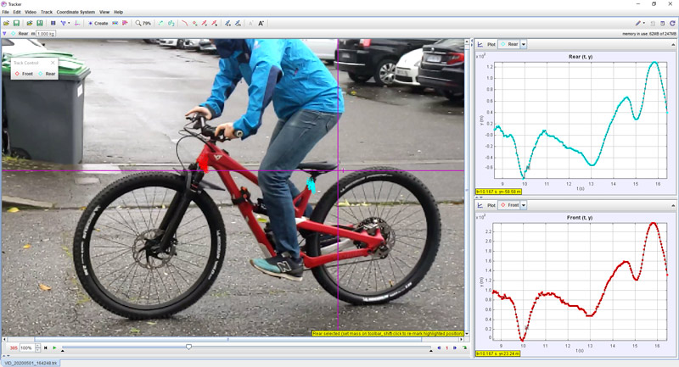The image size is (679, 367).
Task: Maximize lower plot view arrow
Action: coord(673,205)
